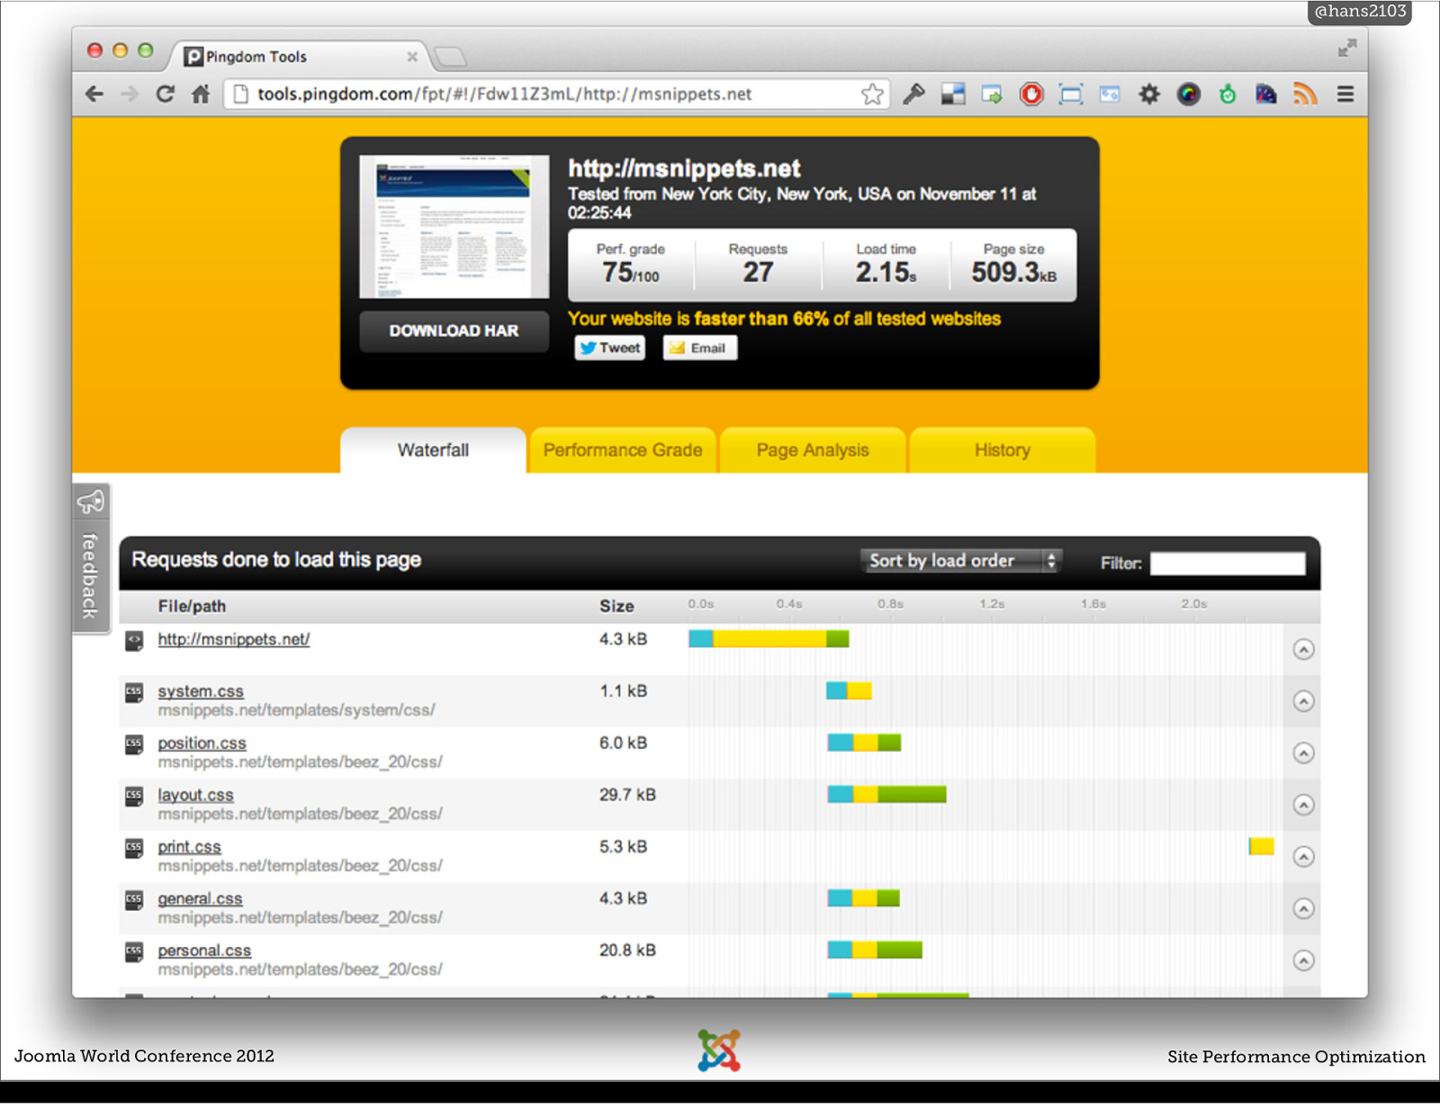Expand details for position.css row
The height and width of the screenshot is (1109, 1440).
coord(1303,753)
